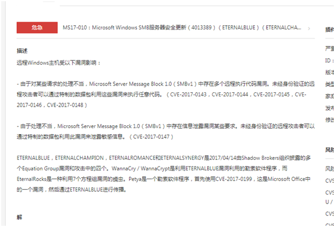335x227 pixels.
Task: Click the 解 heading at the bottom
Action: (19, 217)
